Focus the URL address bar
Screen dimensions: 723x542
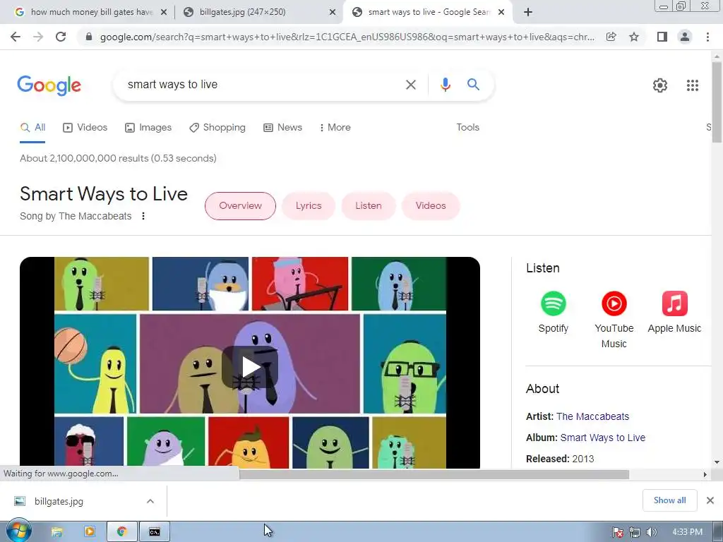pyautogui.click(x=347, y=37)
